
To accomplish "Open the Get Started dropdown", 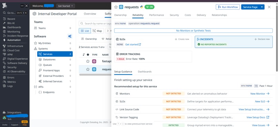I will coord(66,6).
